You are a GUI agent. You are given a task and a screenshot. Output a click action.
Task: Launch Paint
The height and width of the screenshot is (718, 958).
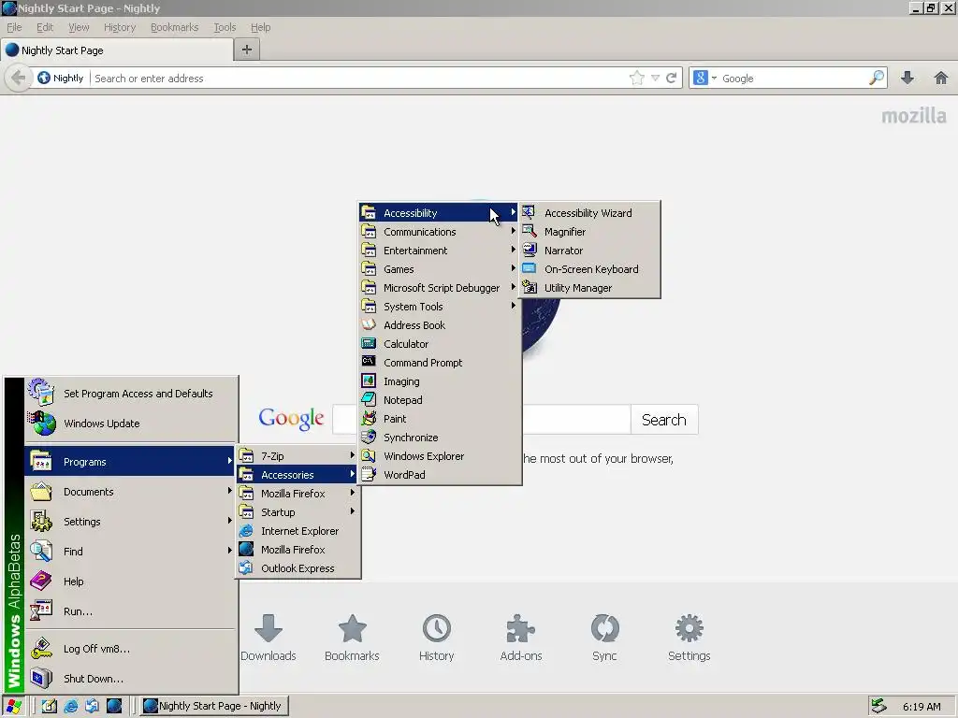(x=440, y=419)
